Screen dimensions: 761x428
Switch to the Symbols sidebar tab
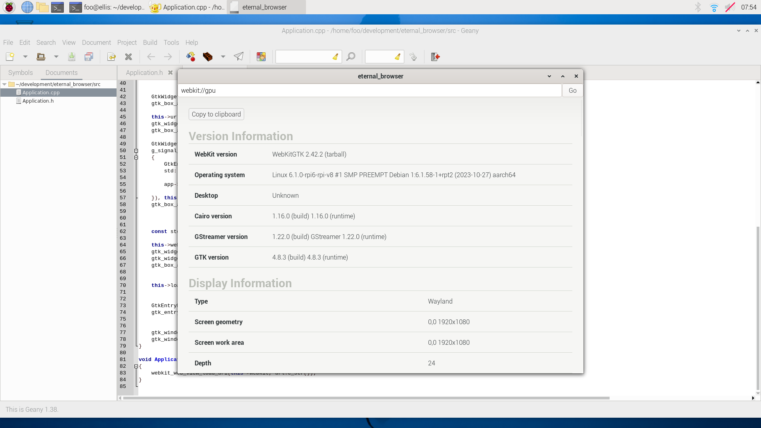[20, 73]
